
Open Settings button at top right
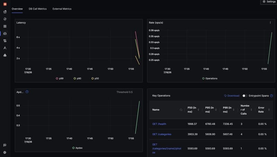(269, 2)
